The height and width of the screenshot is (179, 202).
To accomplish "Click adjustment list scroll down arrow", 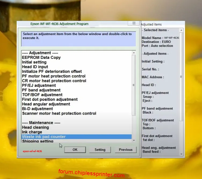I will [134, 140].
